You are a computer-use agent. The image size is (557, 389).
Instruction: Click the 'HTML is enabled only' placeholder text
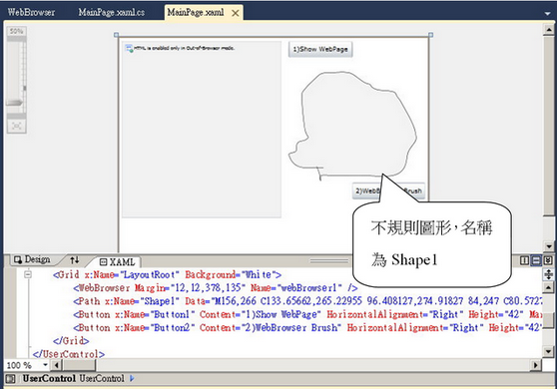[184, 48]
